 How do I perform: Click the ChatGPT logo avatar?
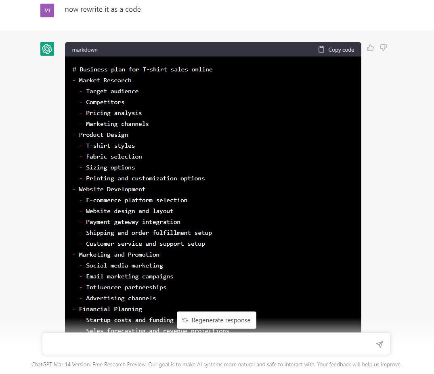click(47, 49)
